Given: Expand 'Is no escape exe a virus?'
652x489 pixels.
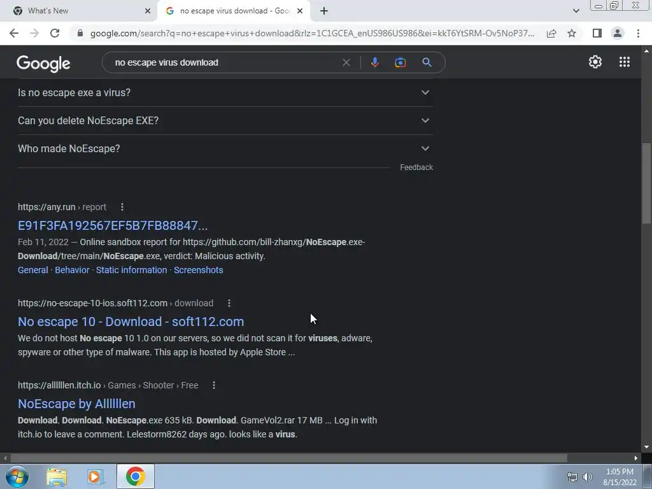Looking at the screenshot, I should point(225,93).
